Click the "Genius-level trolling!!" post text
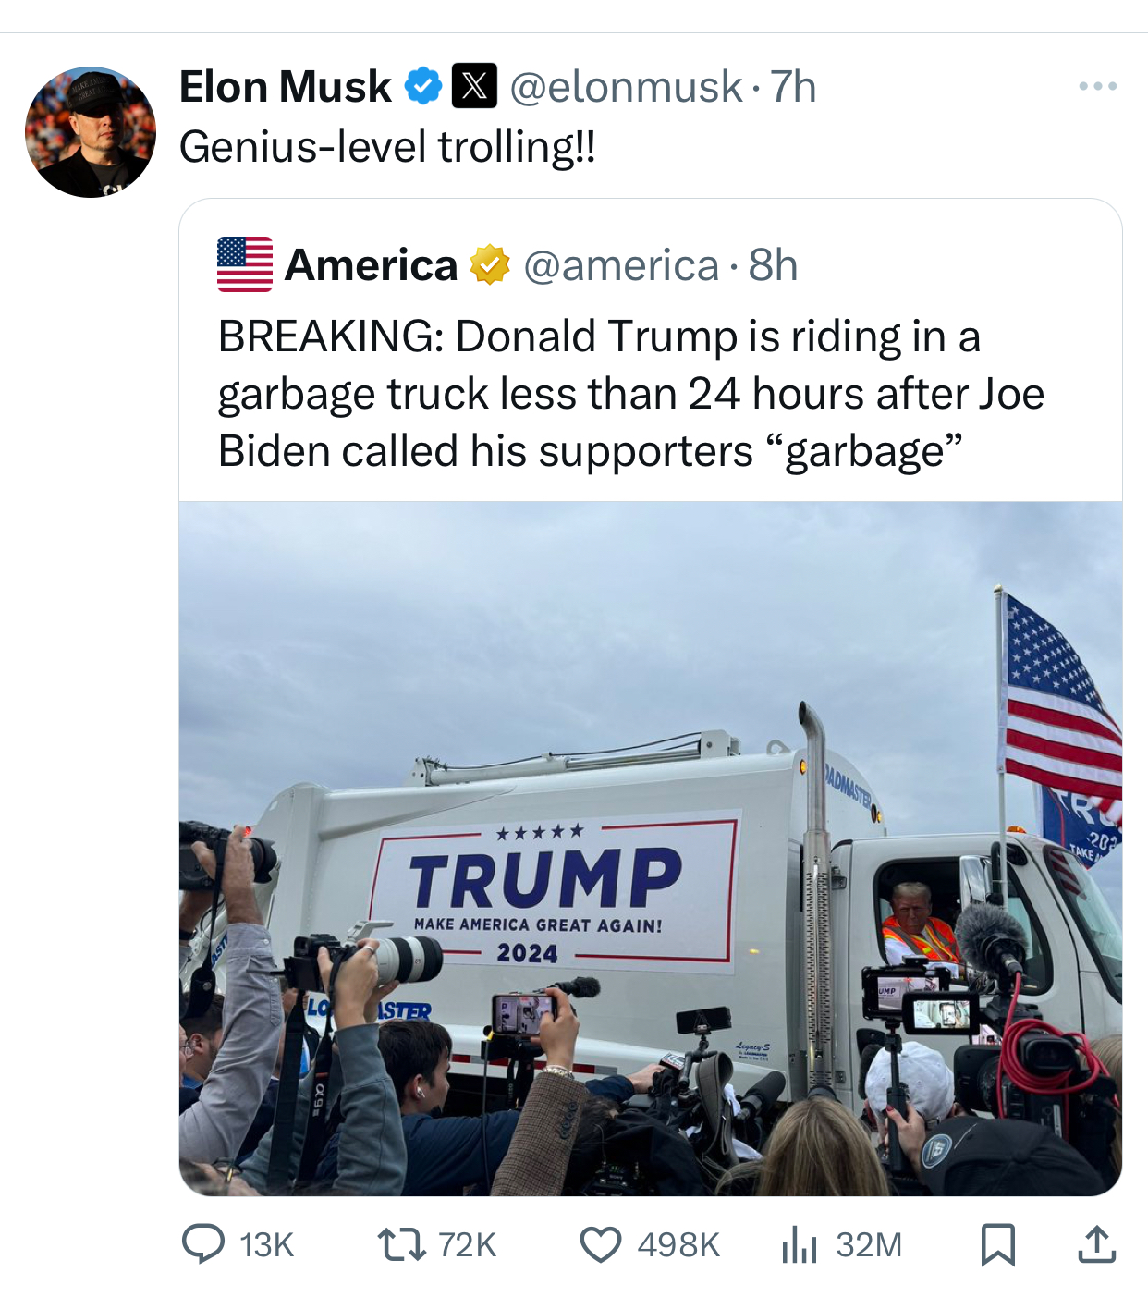 (x=387, y=147)
